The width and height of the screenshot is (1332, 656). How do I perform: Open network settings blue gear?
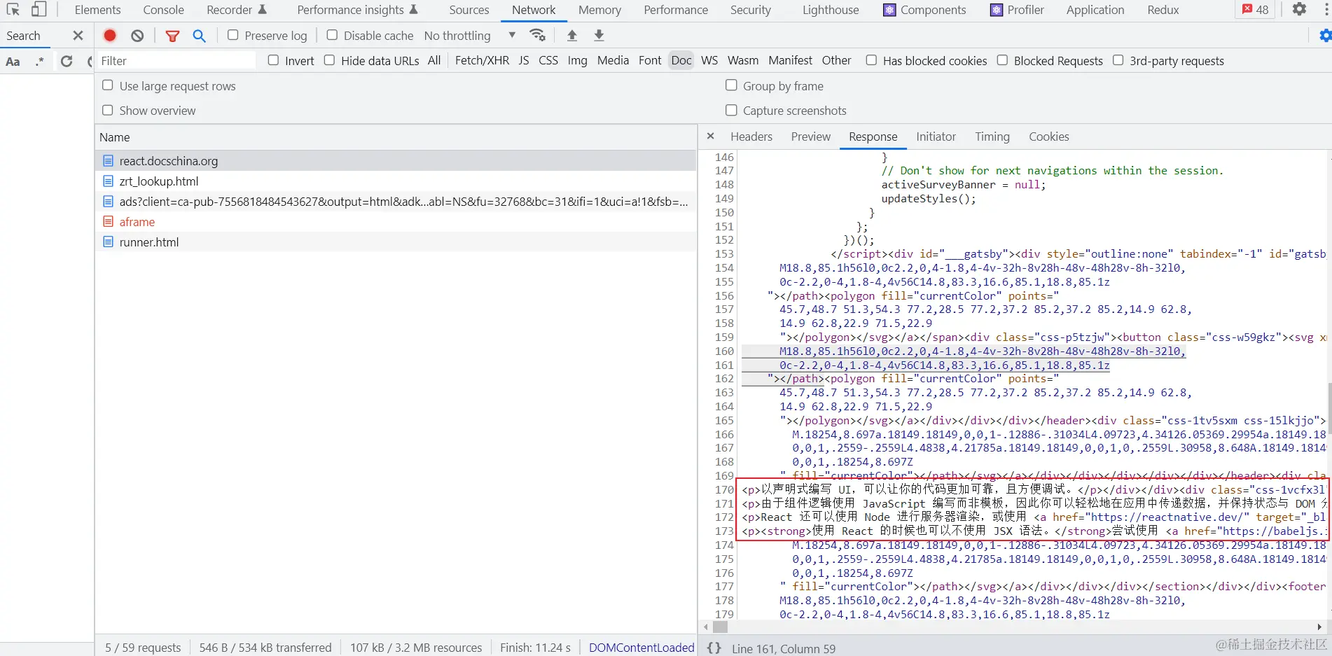tap(1325, 36)
